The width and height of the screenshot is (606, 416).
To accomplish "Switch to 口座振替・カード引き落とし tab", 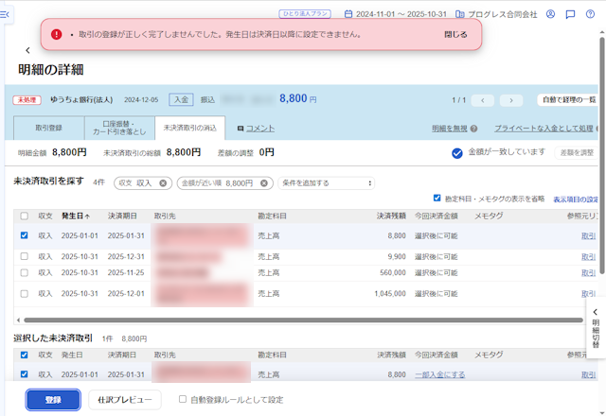I will (118, 128).
